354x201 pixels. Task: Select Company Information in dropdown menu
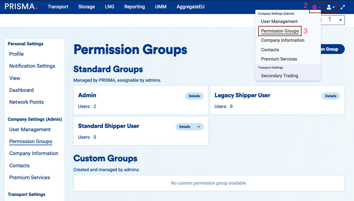click(282, 40)
